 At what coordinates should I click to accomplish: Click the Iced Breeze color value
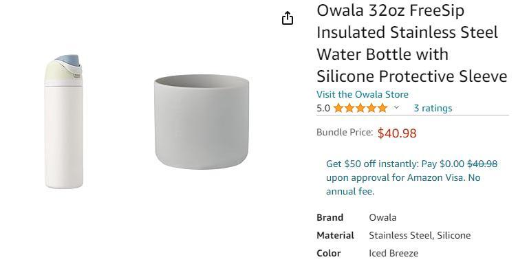coord(393,253)
